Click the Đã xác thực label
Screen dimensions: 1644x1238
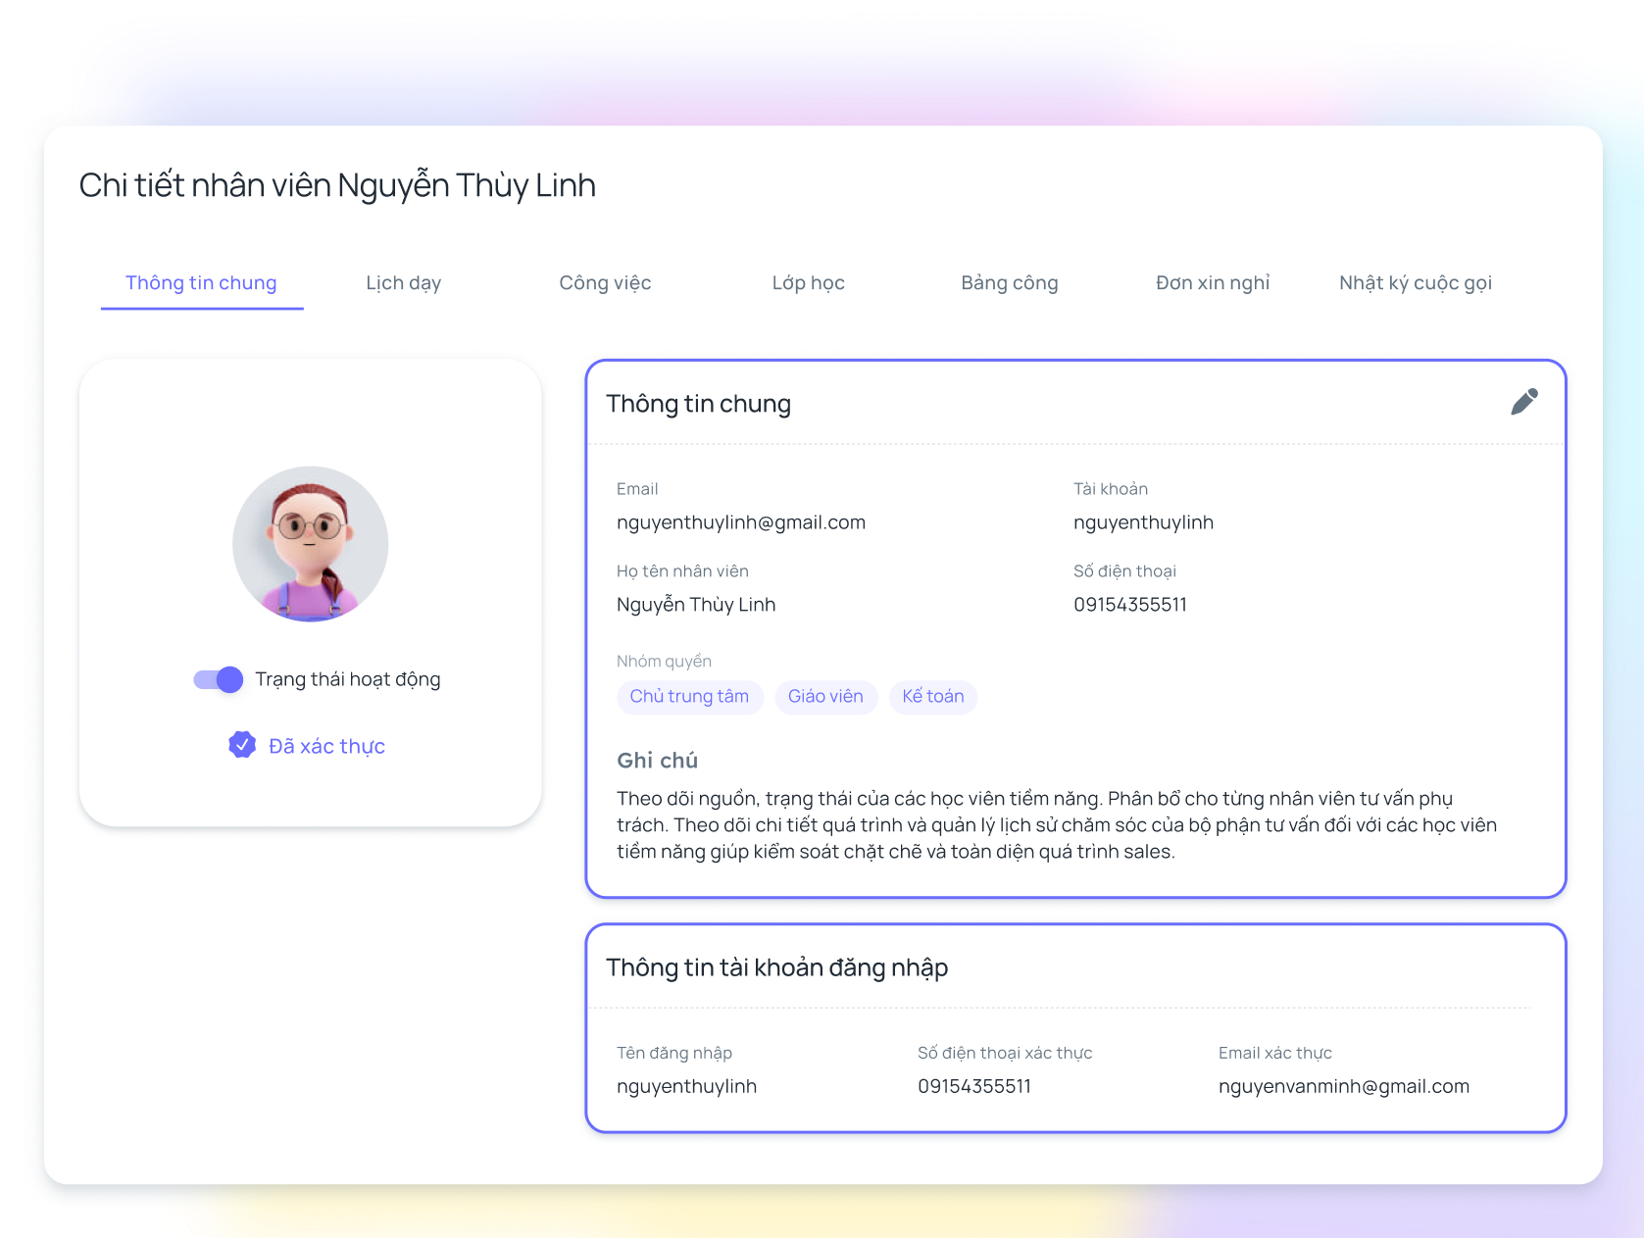[326, 746]
